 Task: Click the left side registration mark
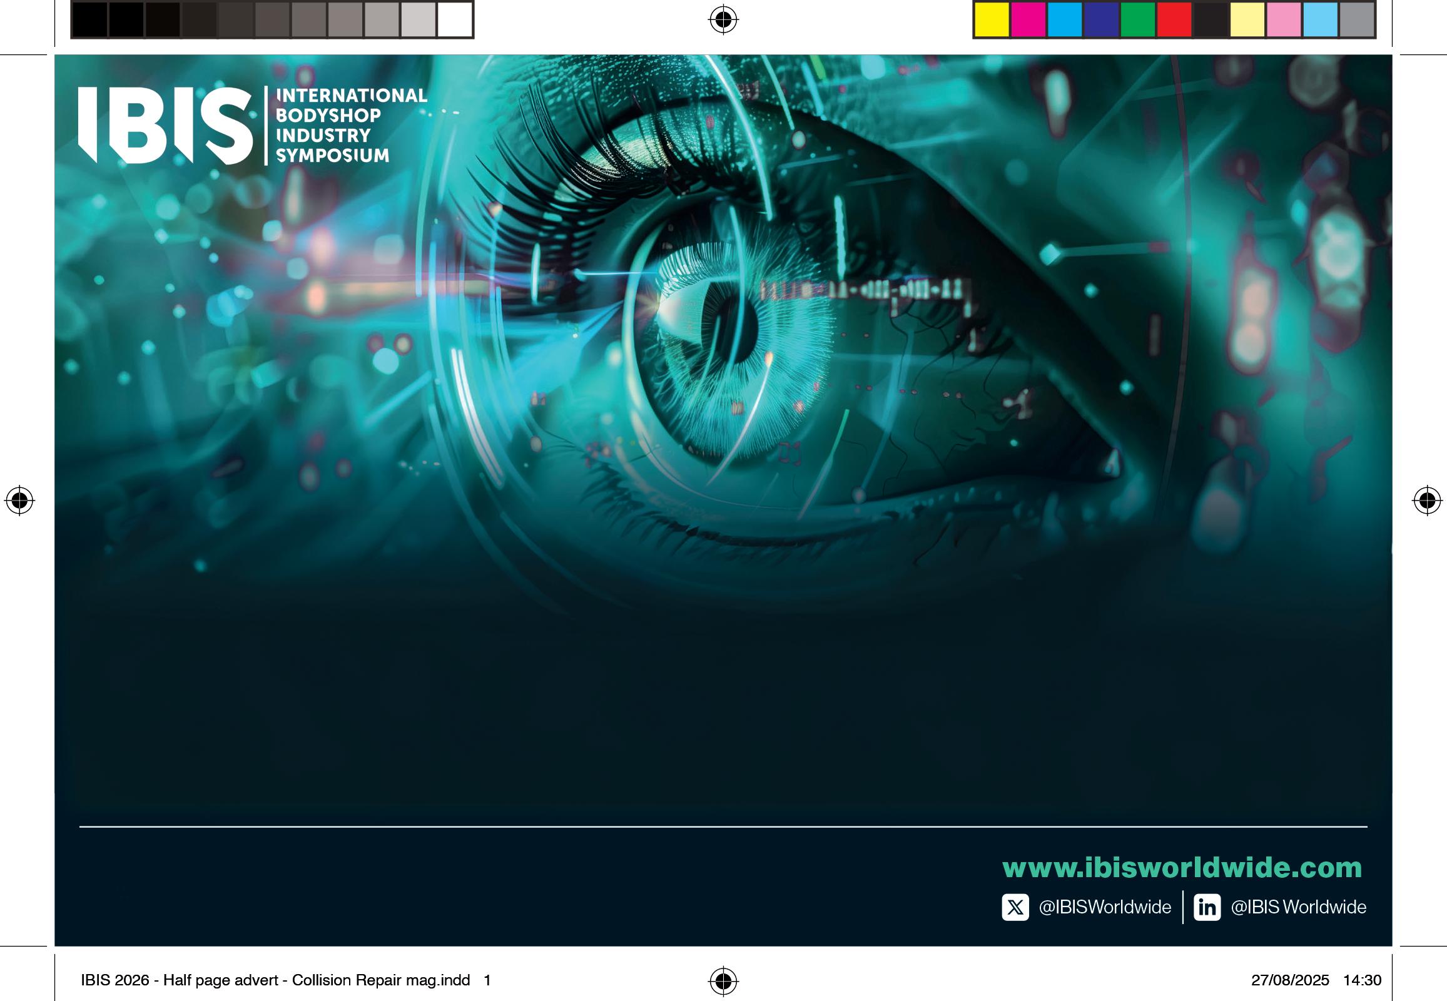click(19, 500)
